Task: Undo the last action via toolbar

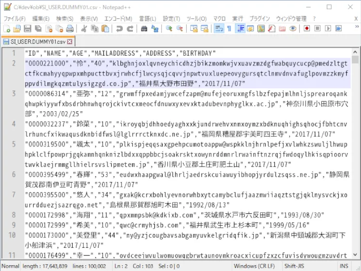Action: [119, 28]
